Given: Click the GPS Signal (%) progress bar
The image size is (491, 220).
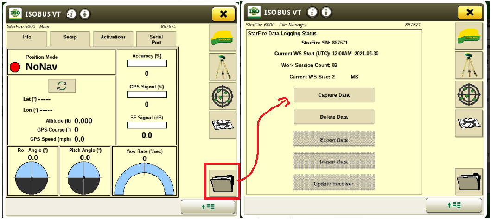Looking at the screenshot, I should [147, 94].
